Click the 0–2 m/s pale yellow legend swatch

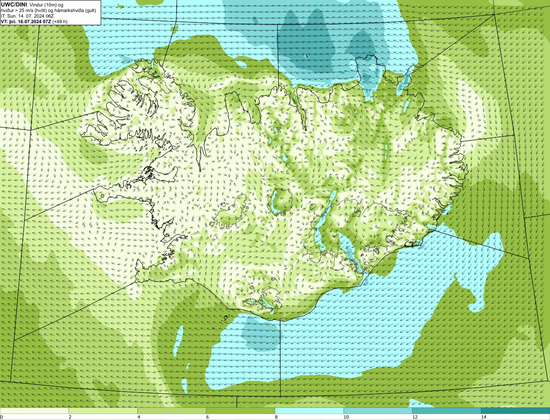tap(35, 411)
